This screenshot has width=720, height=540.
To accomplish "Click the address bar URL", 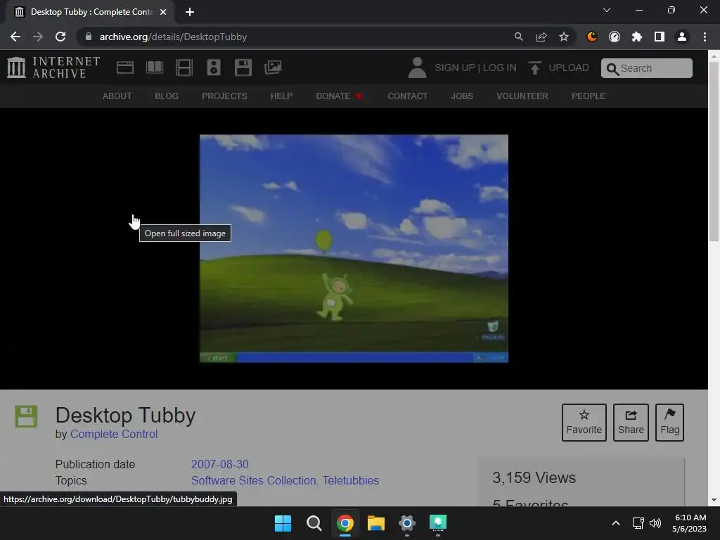I will click(173, 37).
